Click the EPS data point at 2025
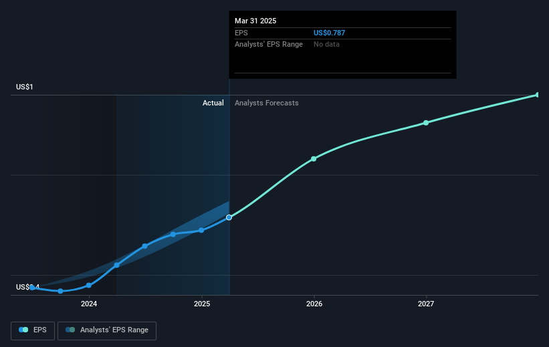The width and height of the screenshot is (549, 347). 201,230
